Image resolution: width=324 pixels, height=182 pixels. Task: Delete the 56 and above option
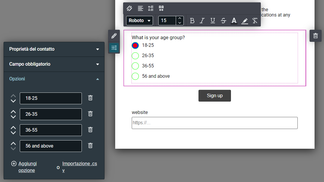click(x=90, y=145)
